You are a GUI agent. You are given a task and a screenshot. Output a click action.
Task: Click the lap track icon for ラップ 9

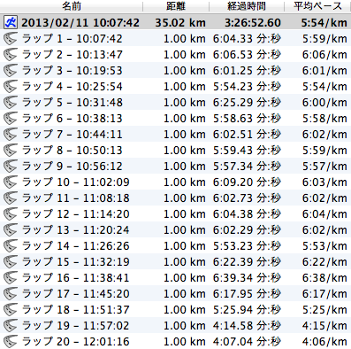point(11,166)
